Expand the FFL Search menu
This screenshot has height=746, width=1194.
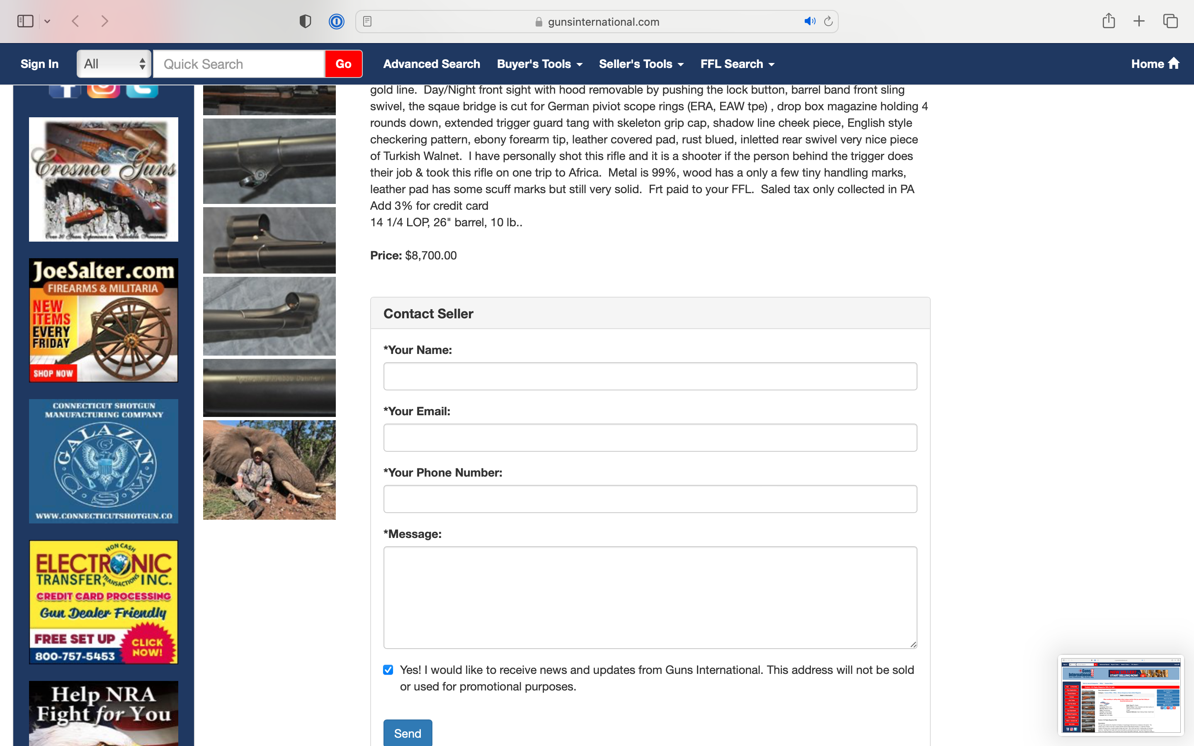737,64
